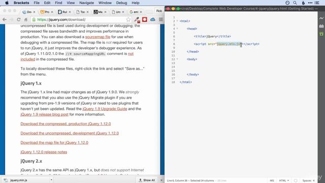
Task: Open the Debug menu
Action: pyautogui.click(x=122, y=3)
